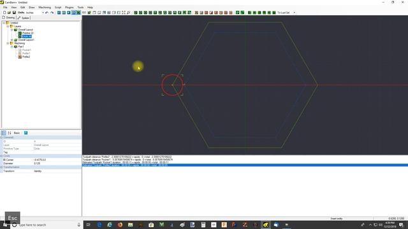Select the Profile2 operation in tree
This screenshot has width=408, height=229.
[x=26, y=57]
